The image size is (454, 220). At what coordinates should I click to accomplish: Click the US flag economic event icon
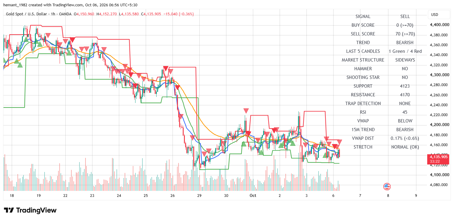click(387, 187)
